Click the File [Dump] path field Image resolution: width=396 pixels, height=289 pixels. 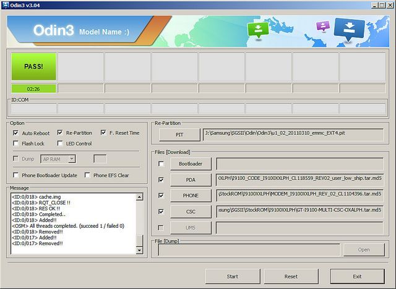pyautogui.click(x=249, y=249)
